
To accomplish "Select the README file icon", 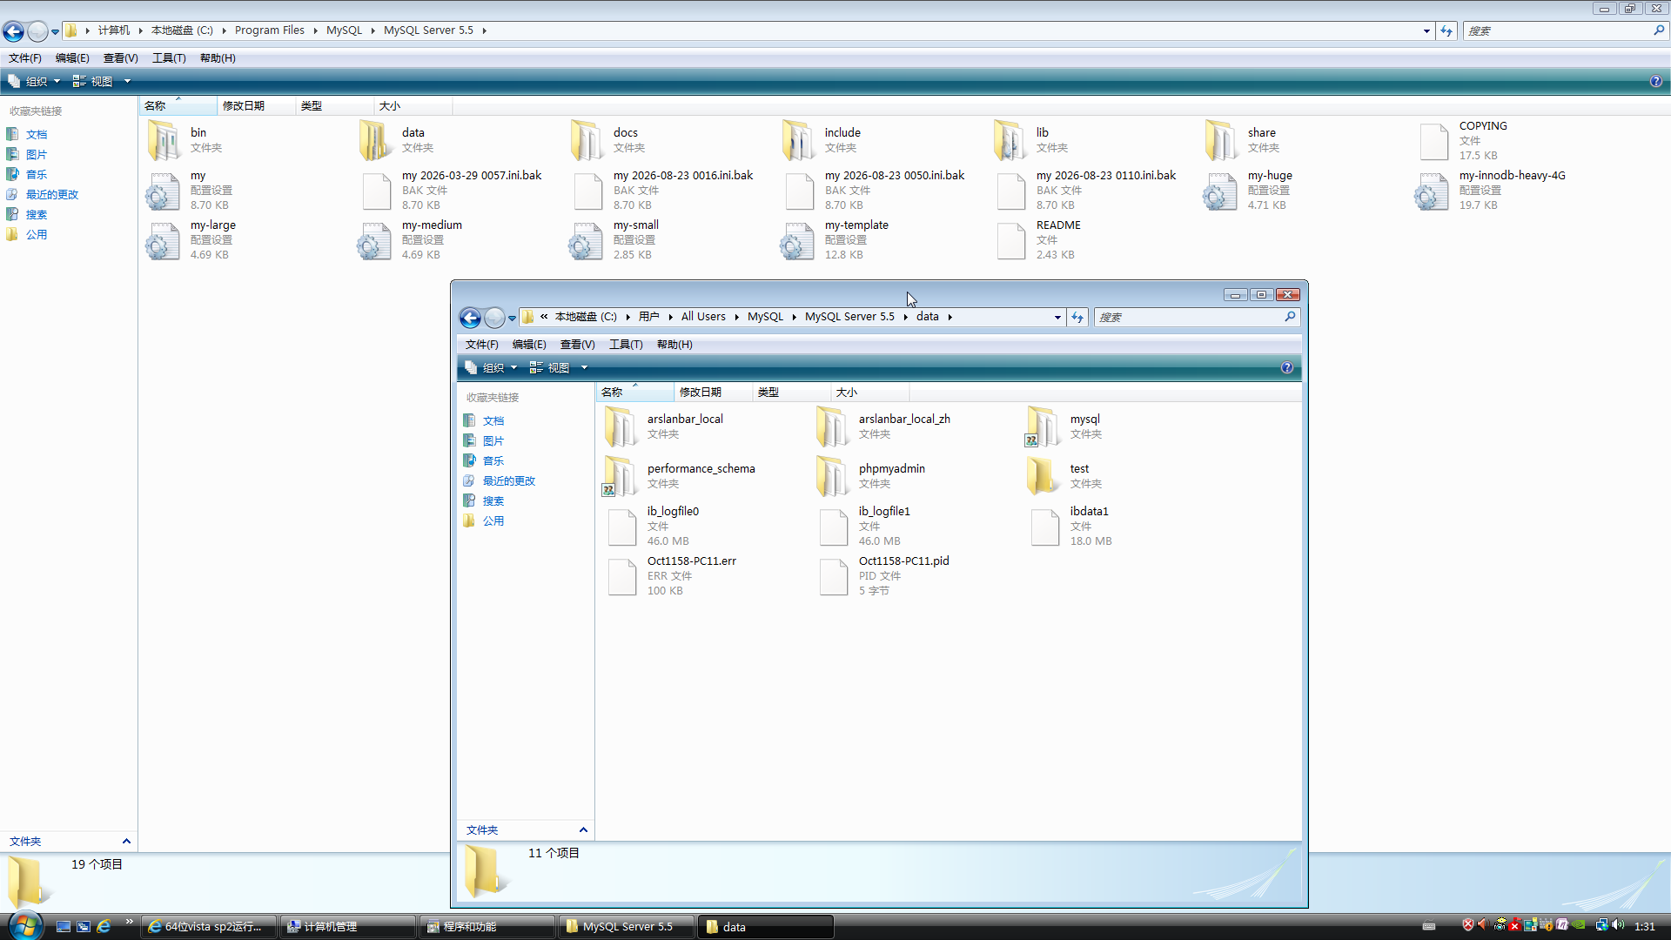I will (1010, 241).
